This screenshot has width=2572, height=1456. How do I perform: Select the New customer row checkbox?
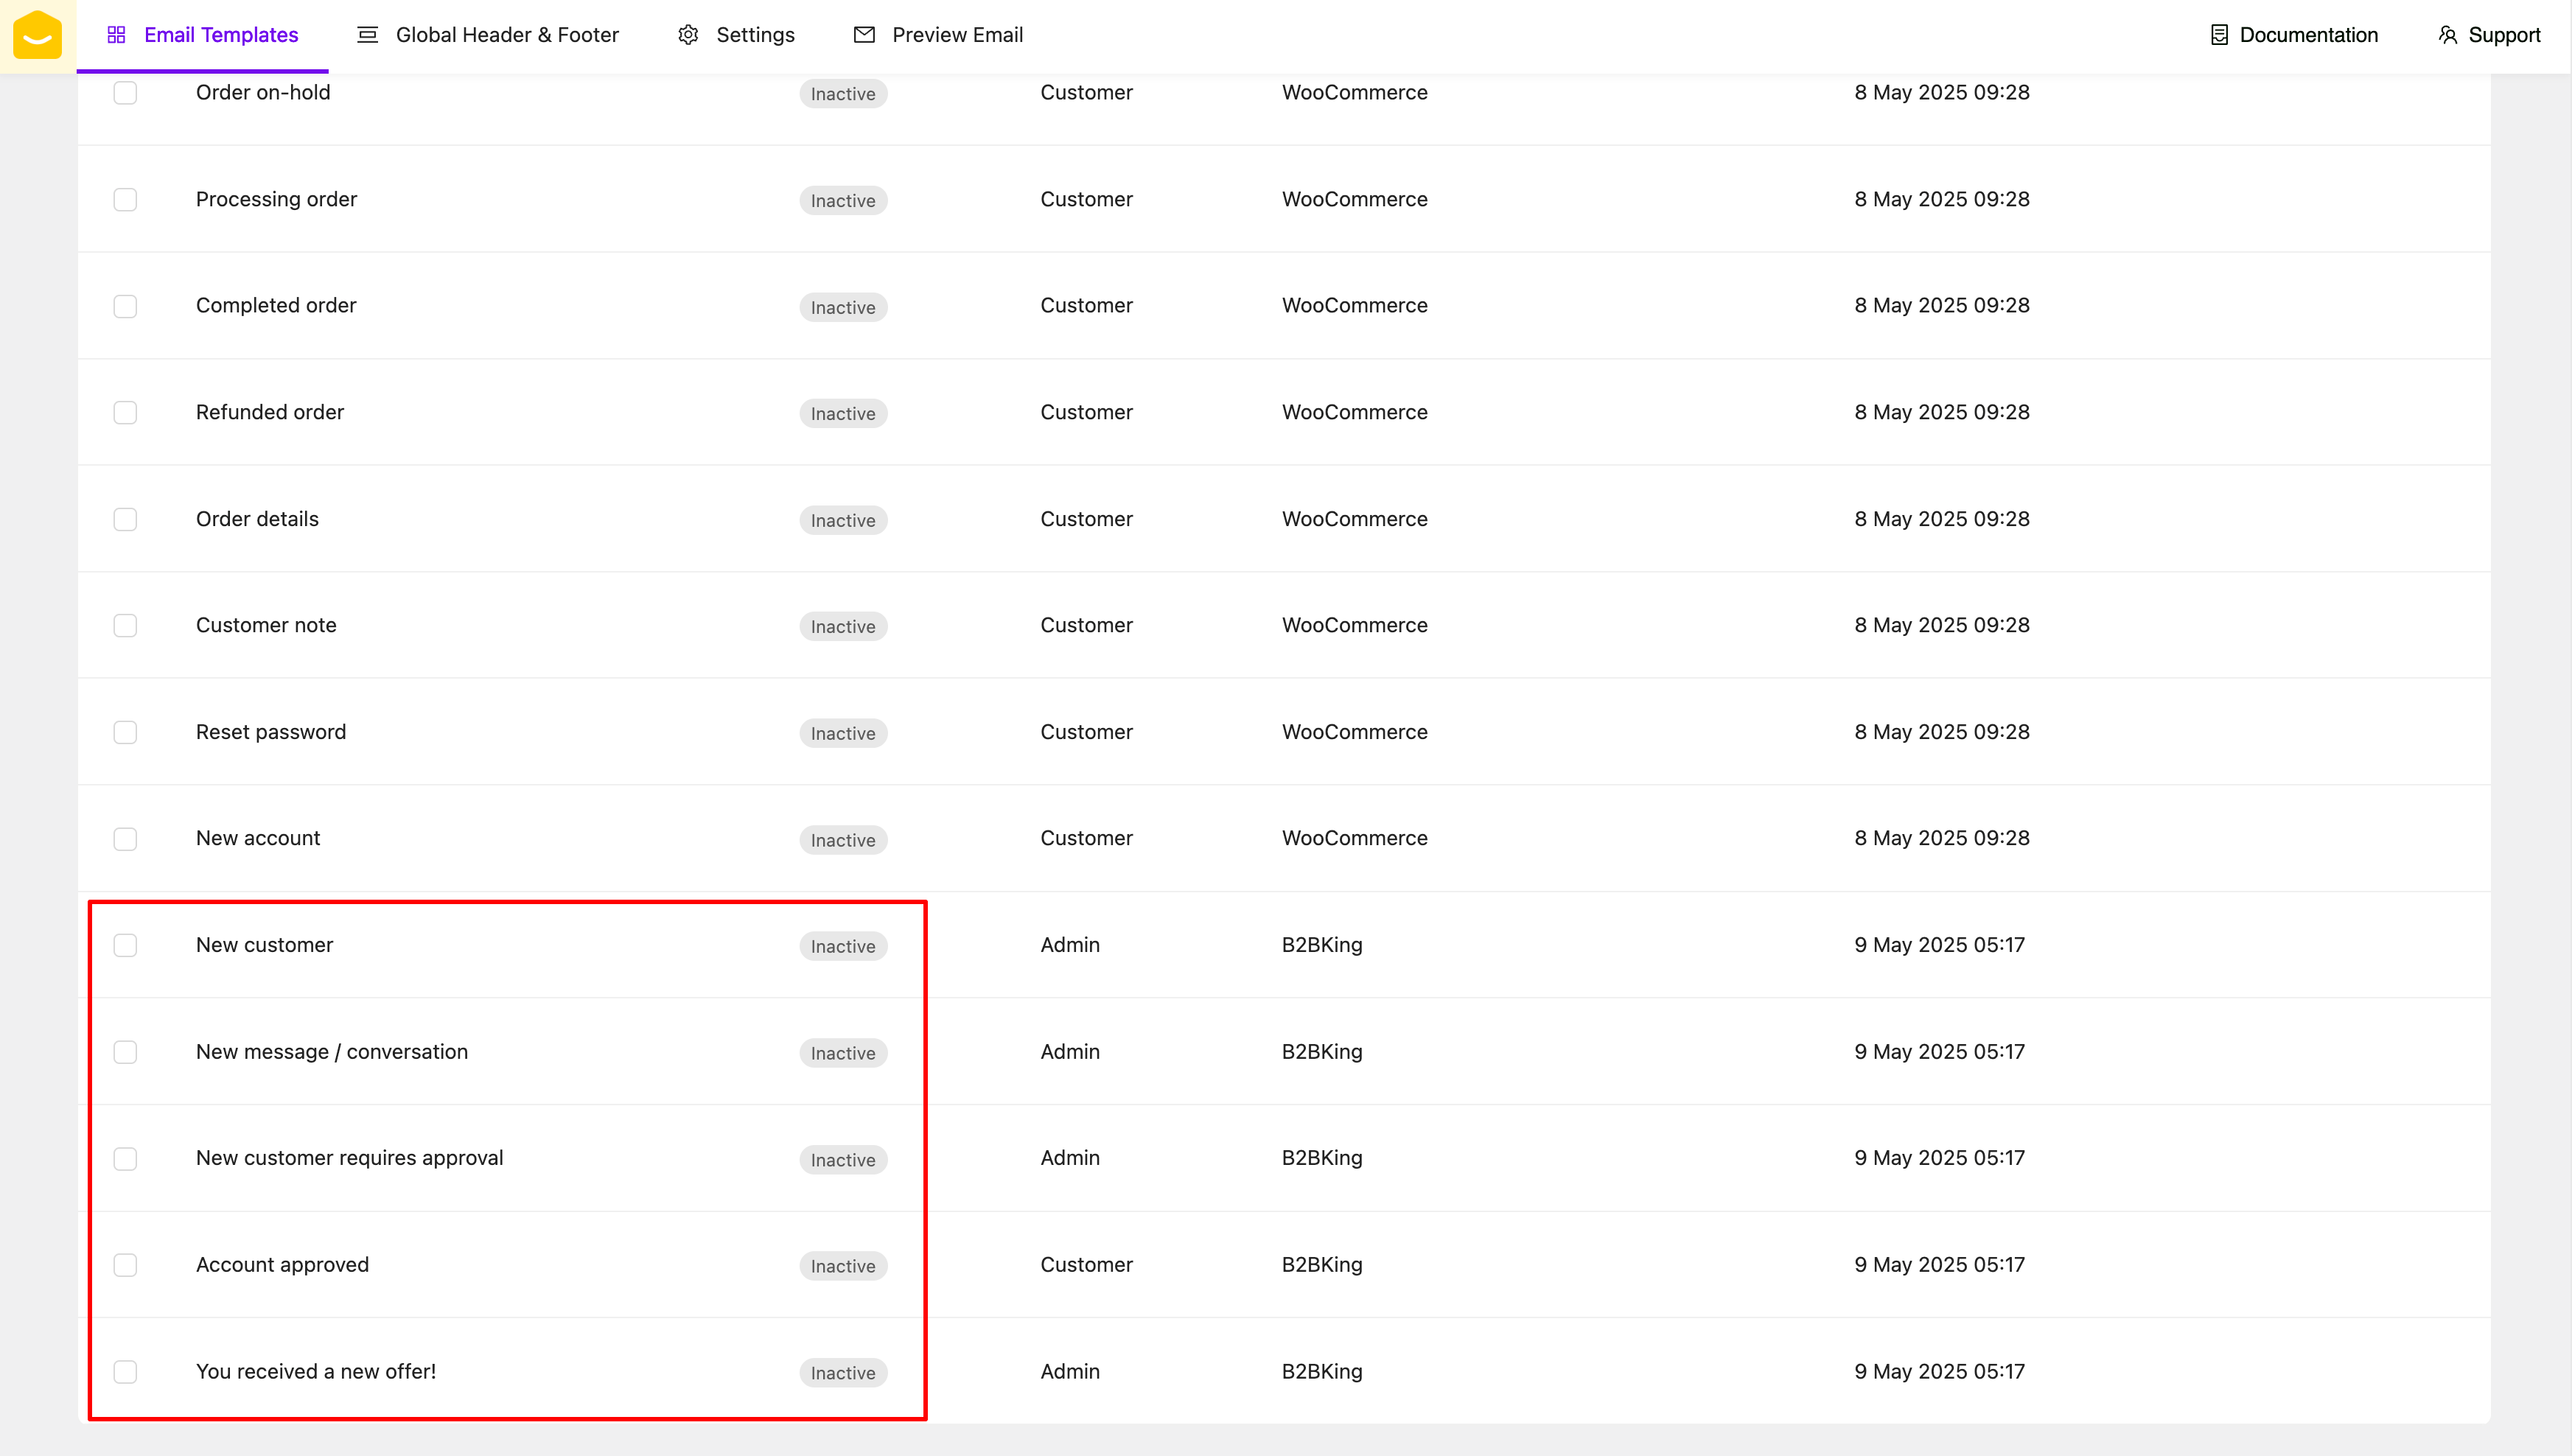[125, 945]
